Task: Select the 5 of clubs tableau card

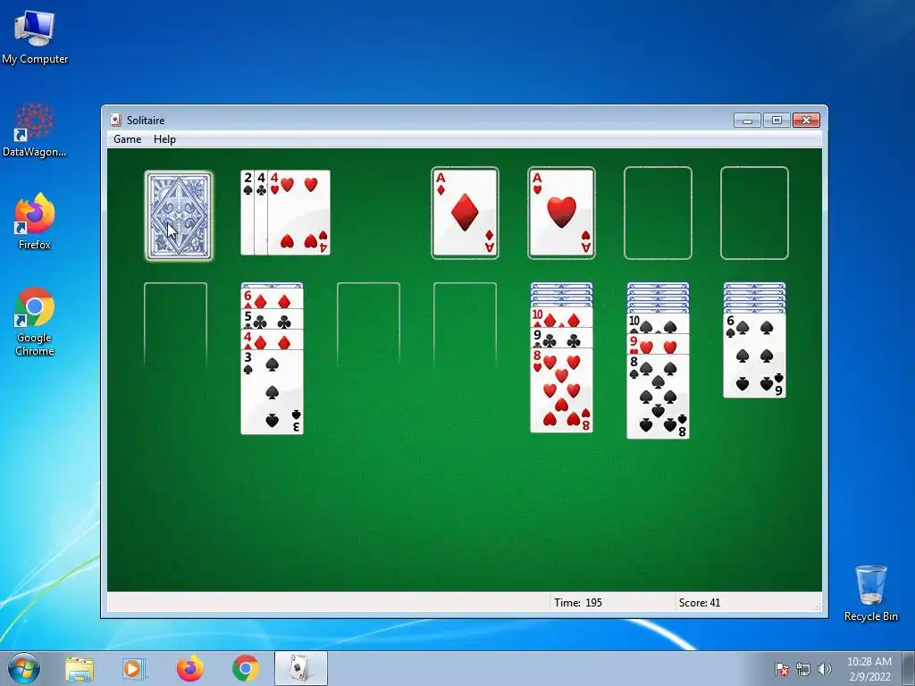Action: [272, 320]
